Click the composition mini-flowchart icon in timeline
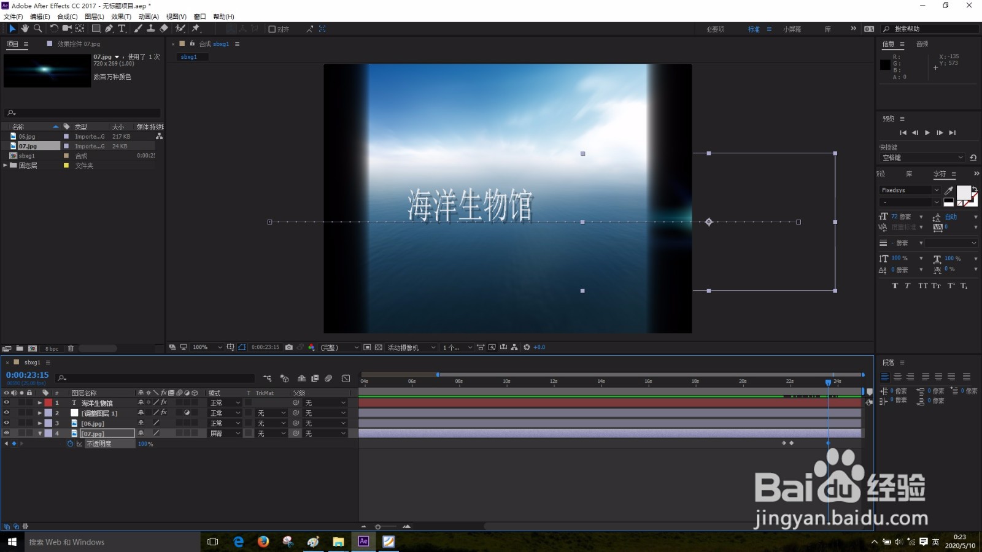The image size is (982, 552). (267, 378)
